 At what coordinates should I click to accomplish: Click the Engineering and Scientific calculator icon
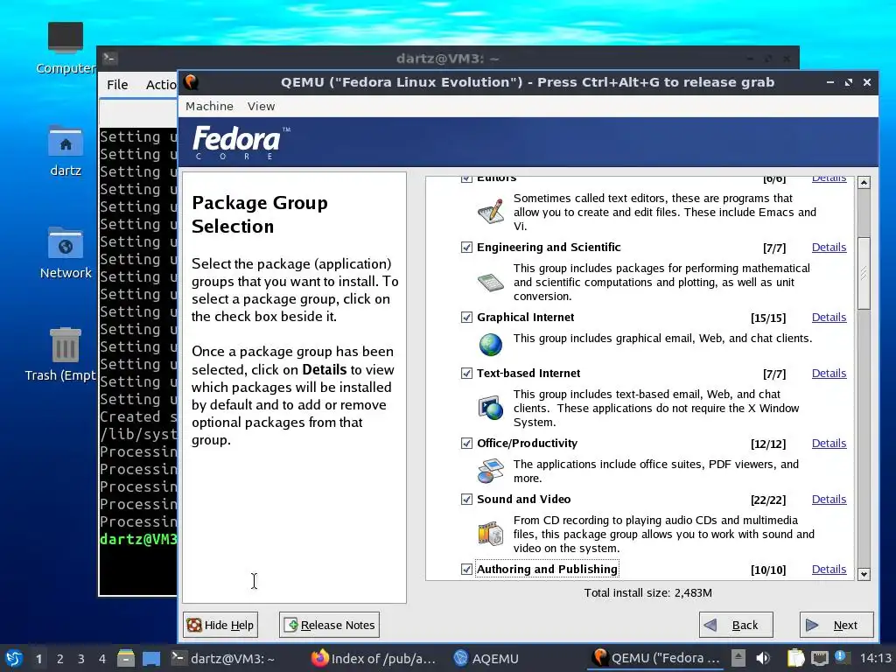pyautogui.click(x=490, y=282)
